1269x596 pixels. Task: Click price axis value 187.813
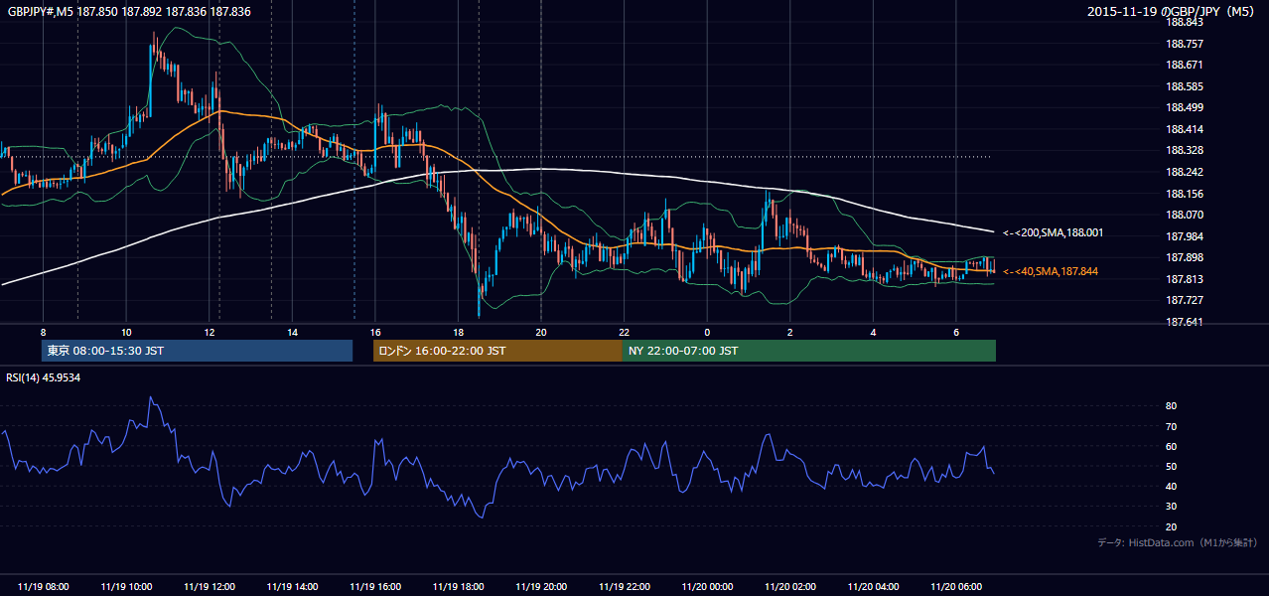(x=1184, y=279)
